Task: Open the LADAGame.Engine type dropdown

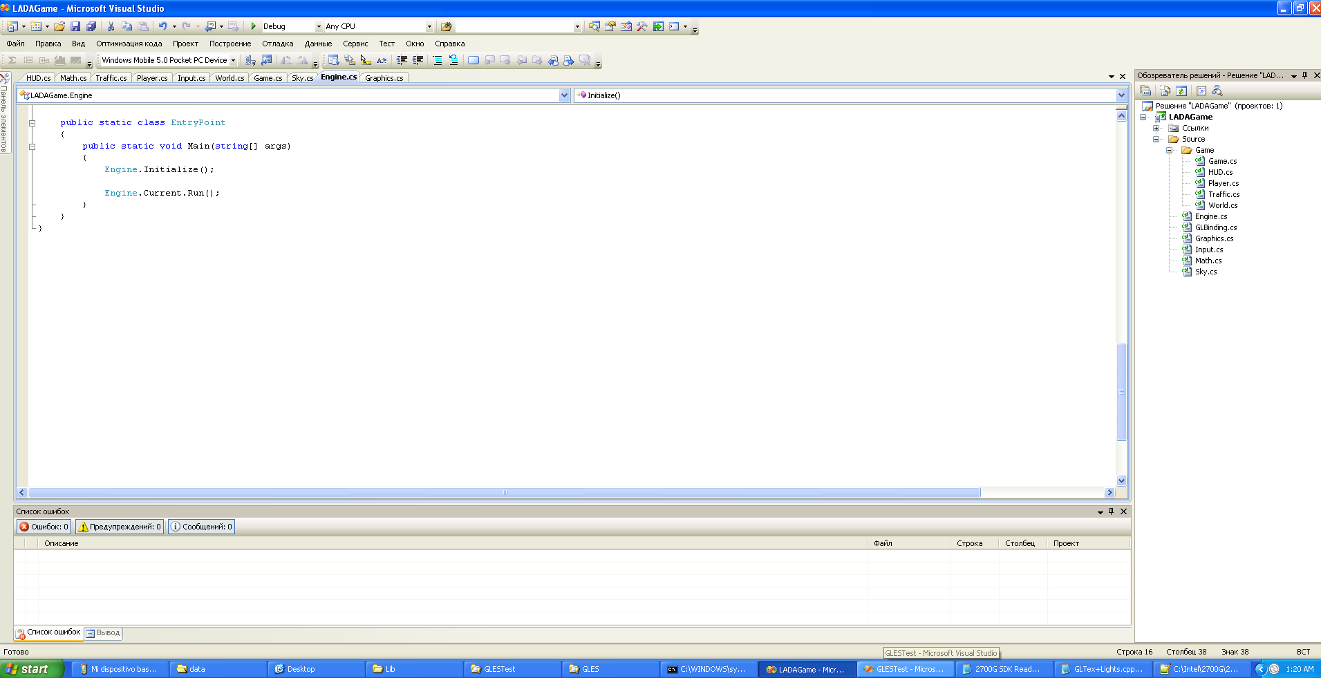Action: pyautogui.click(x=565, y=95)
